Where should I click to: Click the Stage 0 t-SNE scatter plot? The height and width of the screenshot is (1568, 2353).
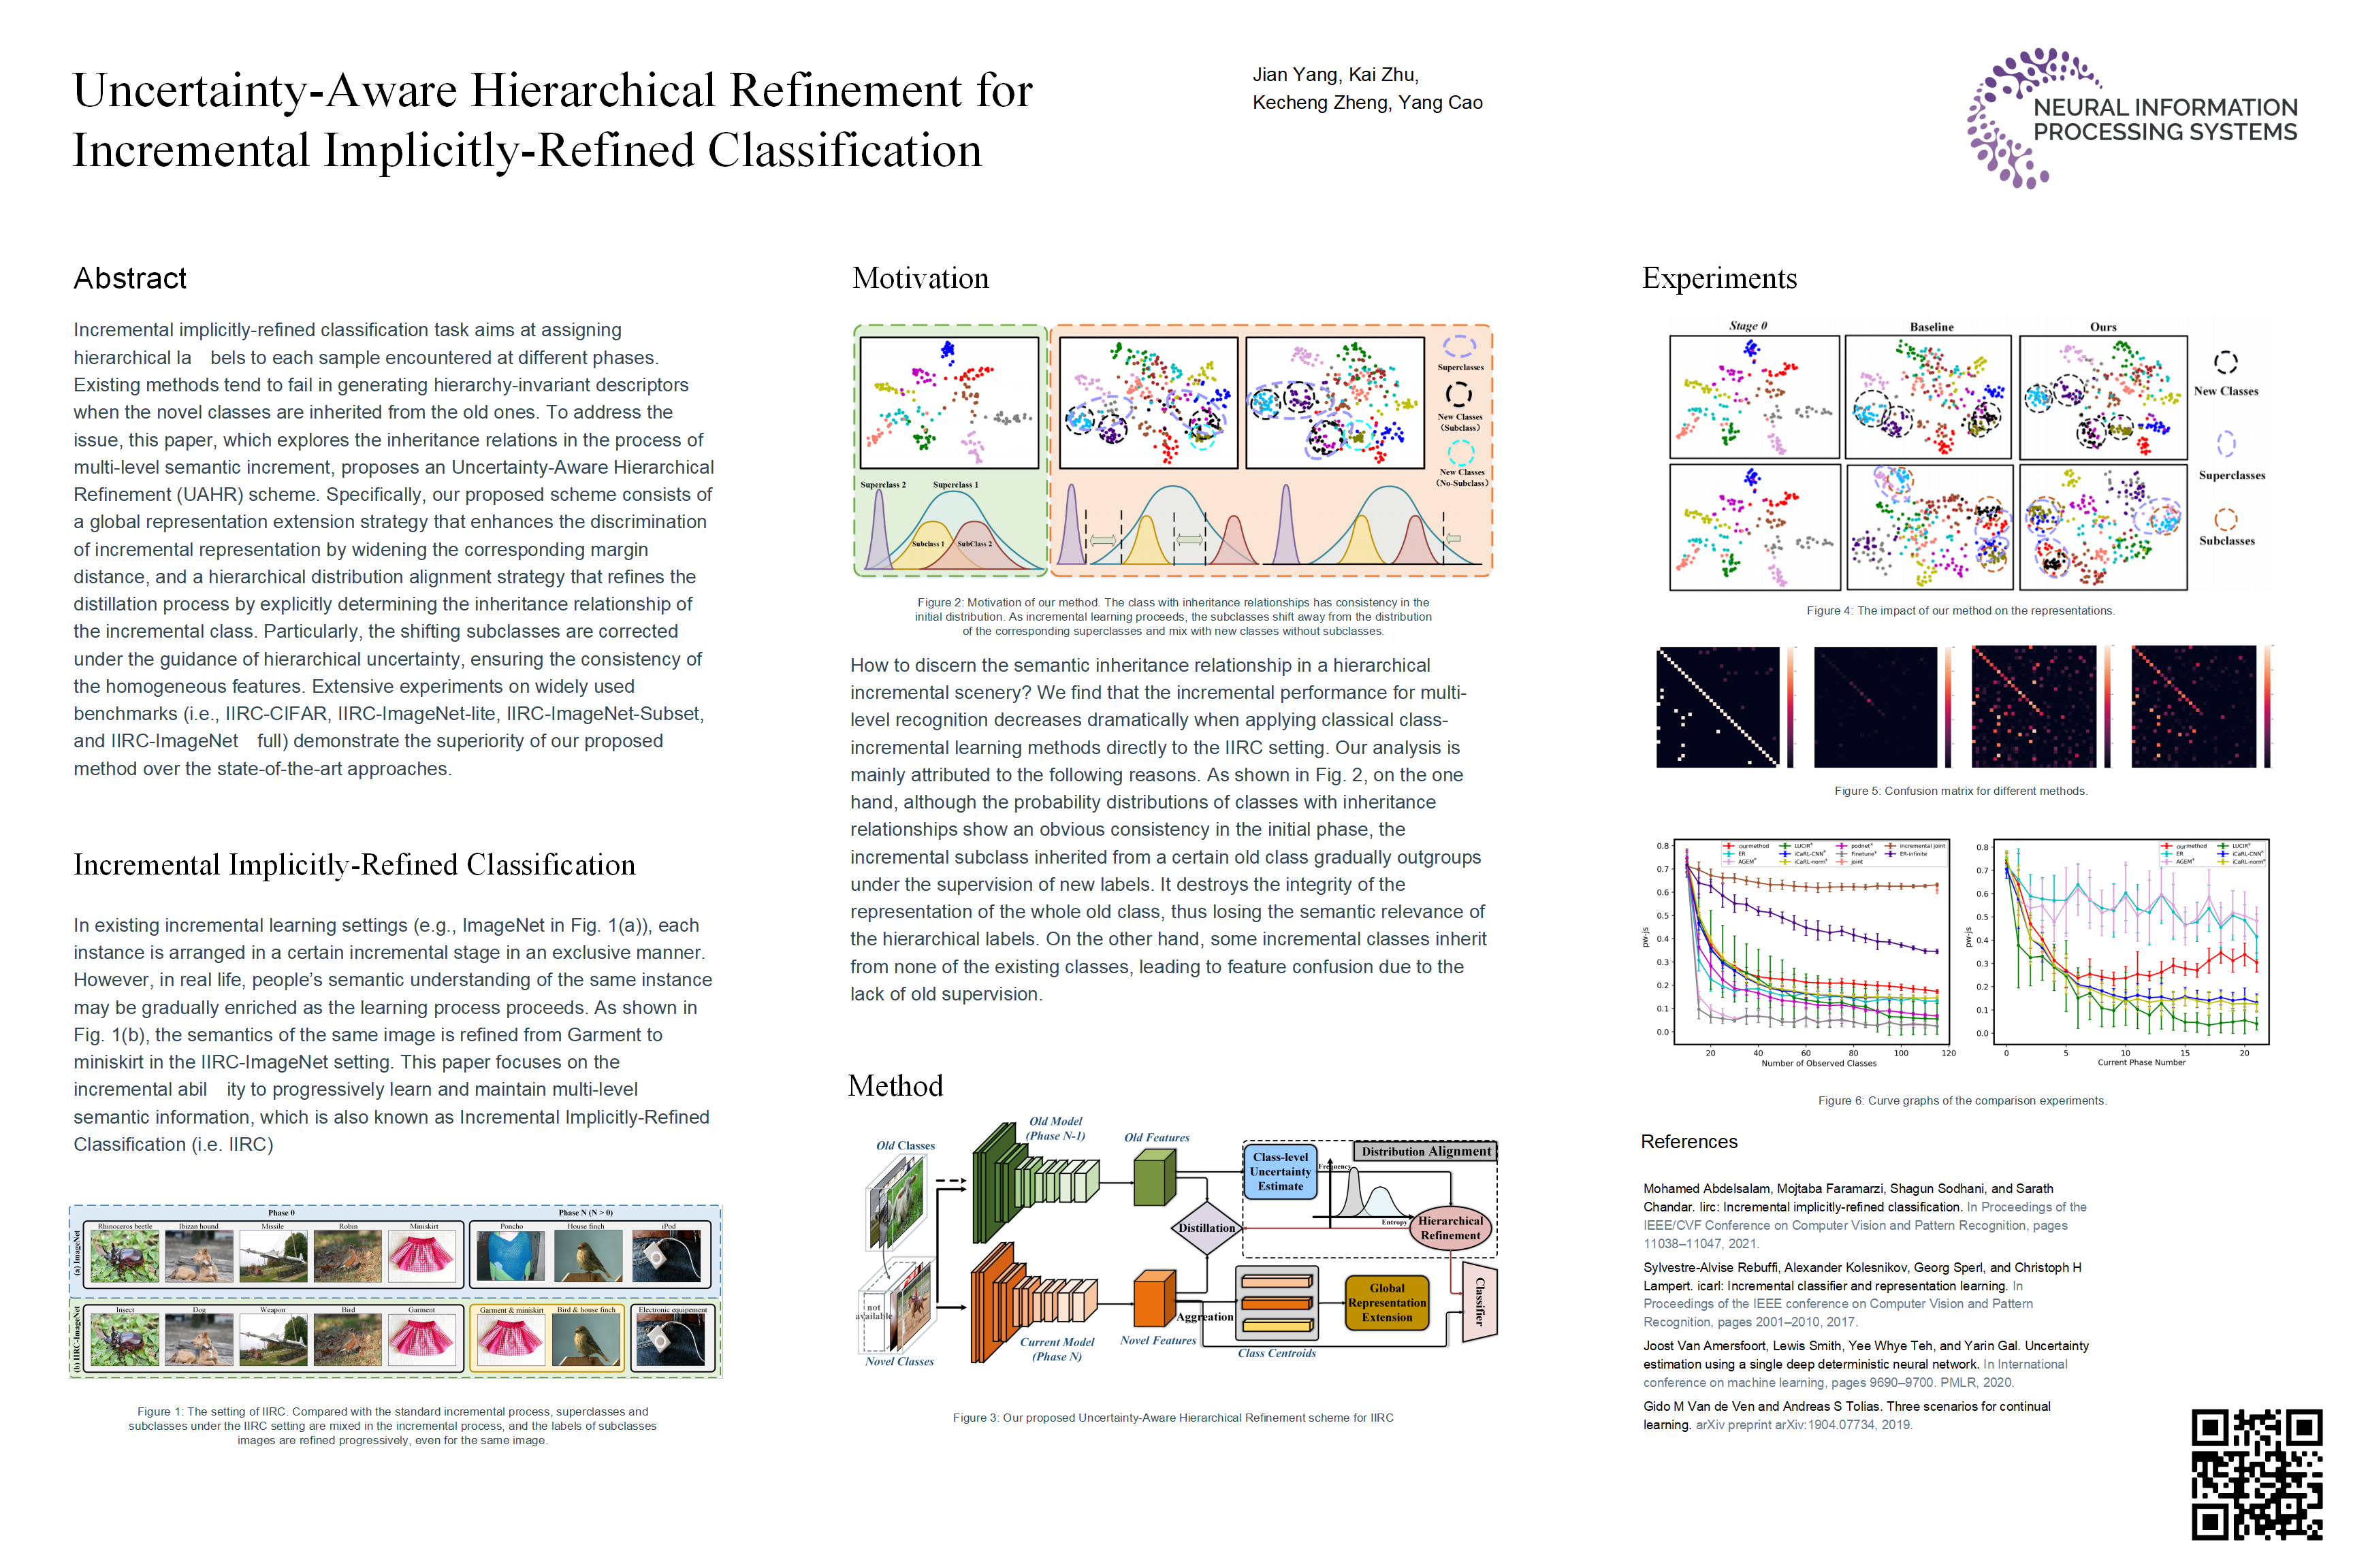tap(1754, 397)
